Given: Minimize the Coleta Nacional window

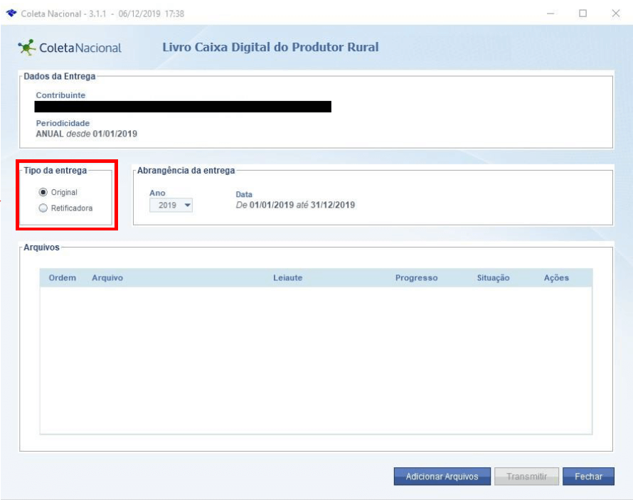Looking at the screenshot, I should [550, 14].
